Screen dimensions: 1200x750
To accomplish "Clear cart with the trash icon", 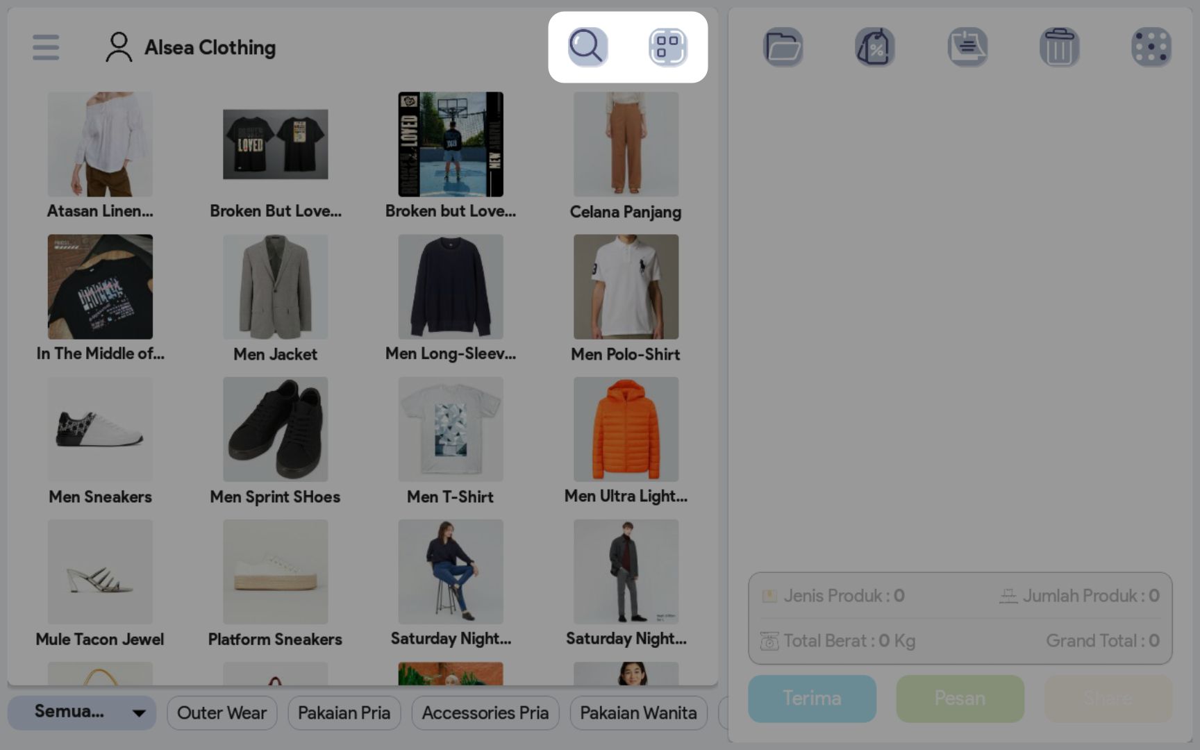I will tap(1059, 47).
